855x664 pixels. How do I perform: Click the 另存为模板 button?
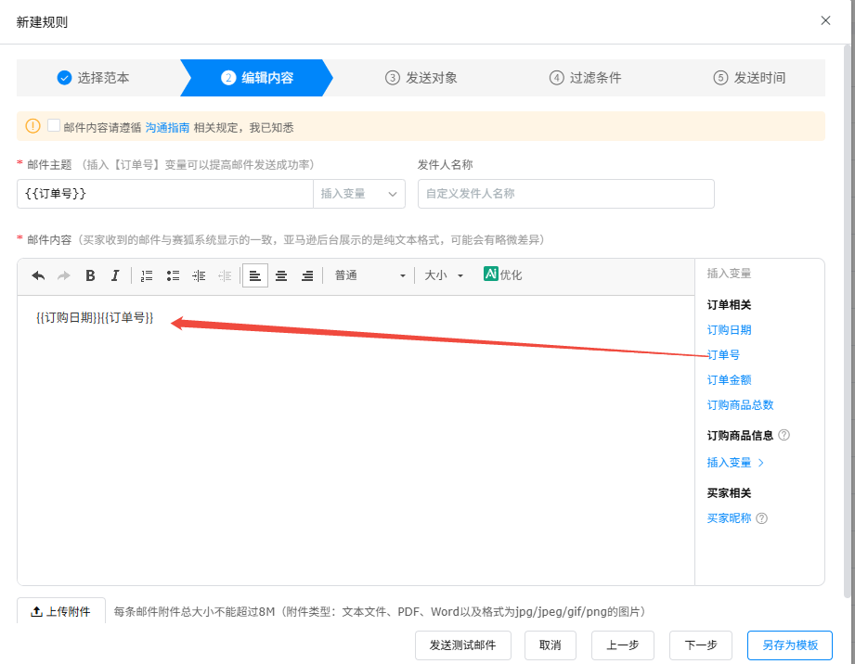(789, 645)
